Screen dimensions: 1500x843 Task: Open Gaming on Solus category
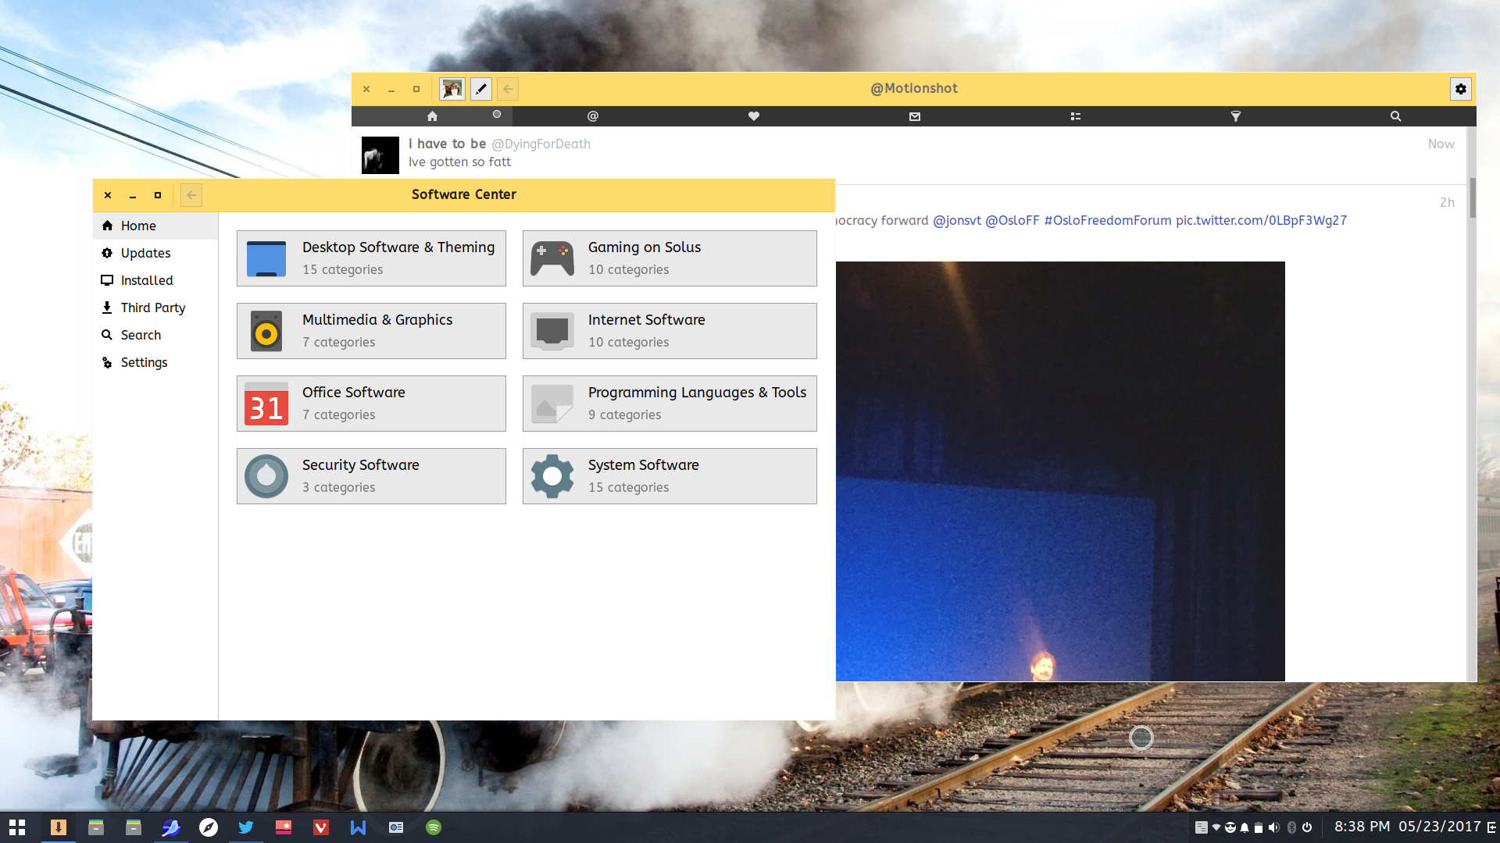tap(669, 258)
